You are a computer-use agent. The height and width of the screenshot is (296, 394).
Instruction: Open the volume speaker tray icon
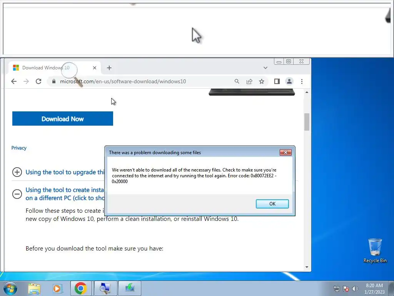355,289
